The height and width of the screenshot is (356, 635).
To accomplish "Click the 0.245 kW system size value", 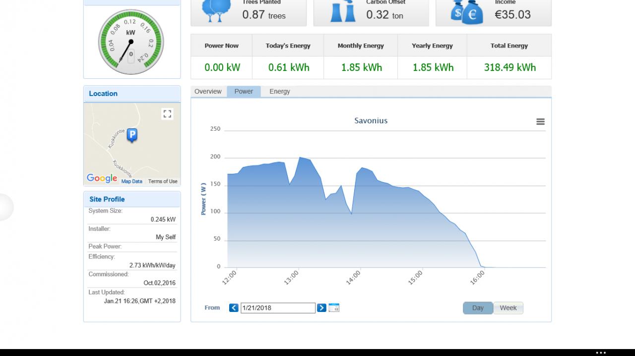I will [163, 219].
